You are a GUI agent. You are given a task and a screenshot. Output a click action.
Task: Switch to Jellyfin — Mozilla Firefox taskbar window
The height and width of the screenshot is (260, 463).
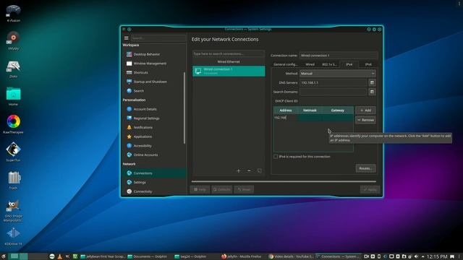241,256
